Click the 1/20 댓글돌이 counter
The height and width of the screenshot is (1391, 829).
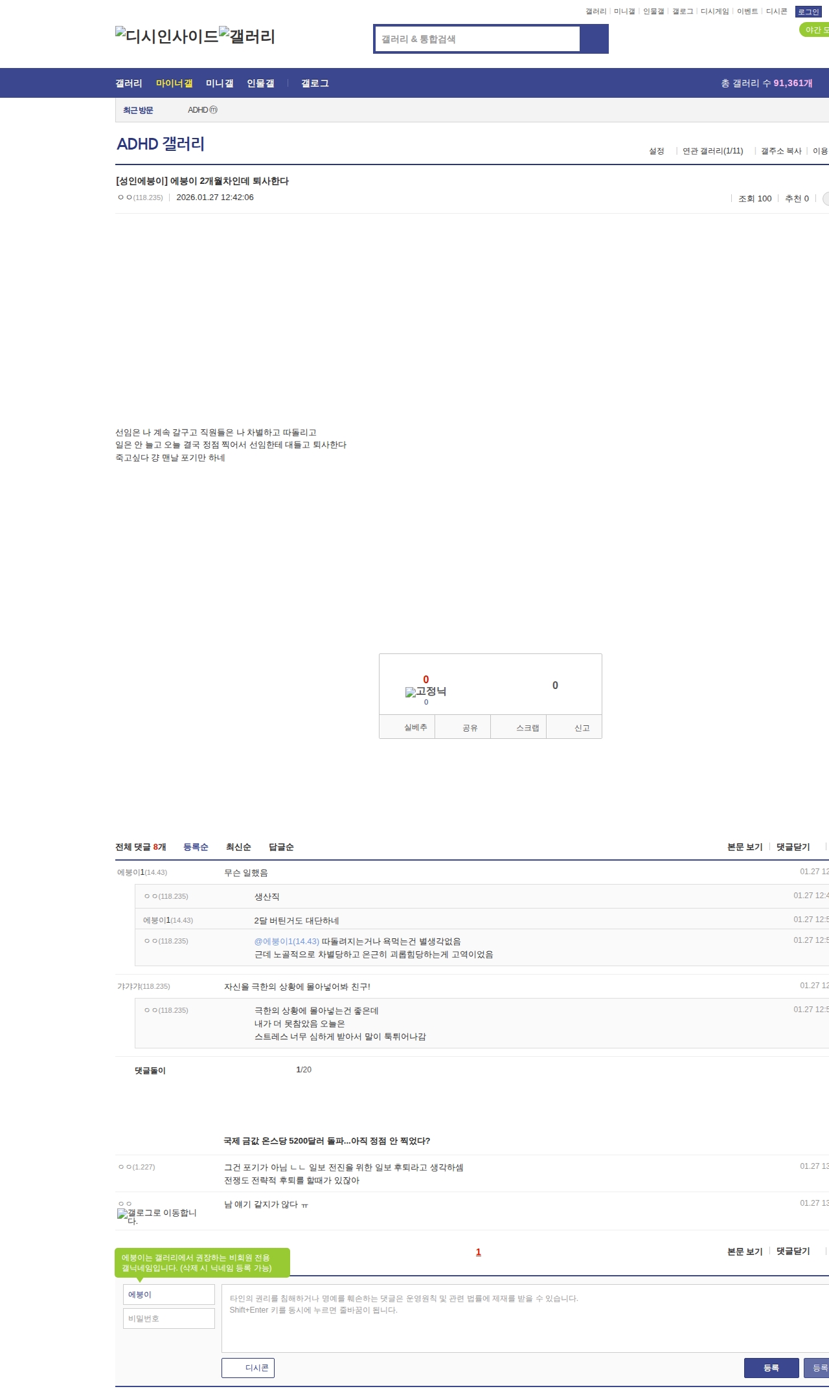tap(304, 1070)
